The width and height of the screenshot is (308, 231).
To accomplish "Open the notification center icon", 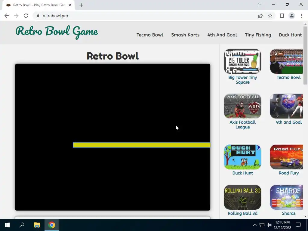I will (298, 225).
